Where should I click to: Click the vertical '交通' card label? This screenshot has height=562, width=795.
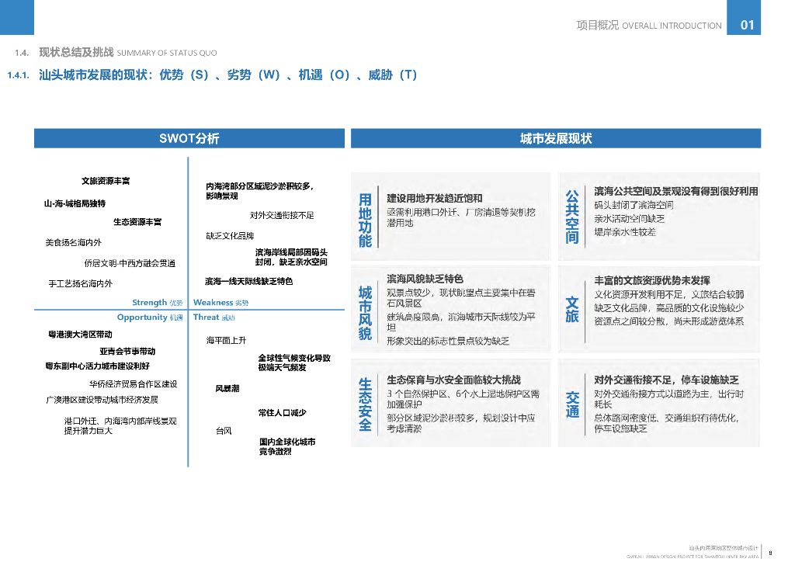tap(572, 404)
